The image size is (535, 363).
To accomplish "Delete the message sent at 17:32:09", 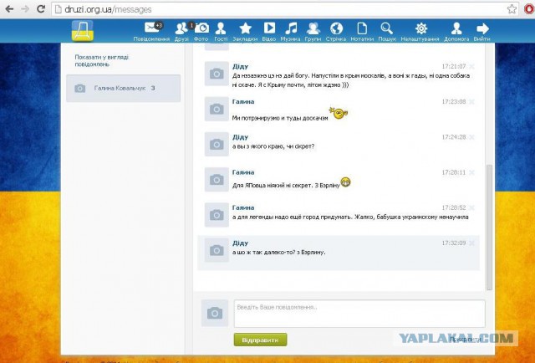I will tap(471, 243).
